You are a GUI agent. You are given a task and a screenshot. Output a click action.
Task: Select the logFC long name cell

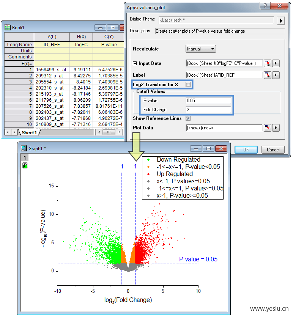click(81, 44)
